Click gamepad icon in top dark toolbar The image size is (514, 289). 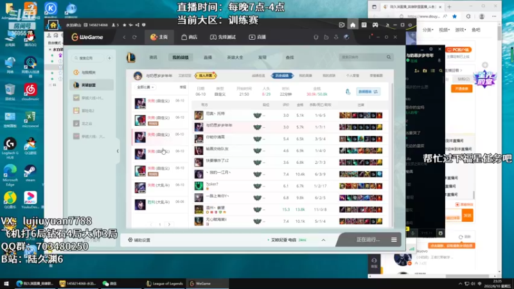[375, 25]
